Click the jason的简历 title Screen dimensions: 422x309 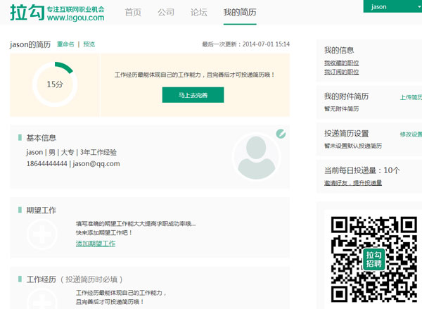point(30,44)
